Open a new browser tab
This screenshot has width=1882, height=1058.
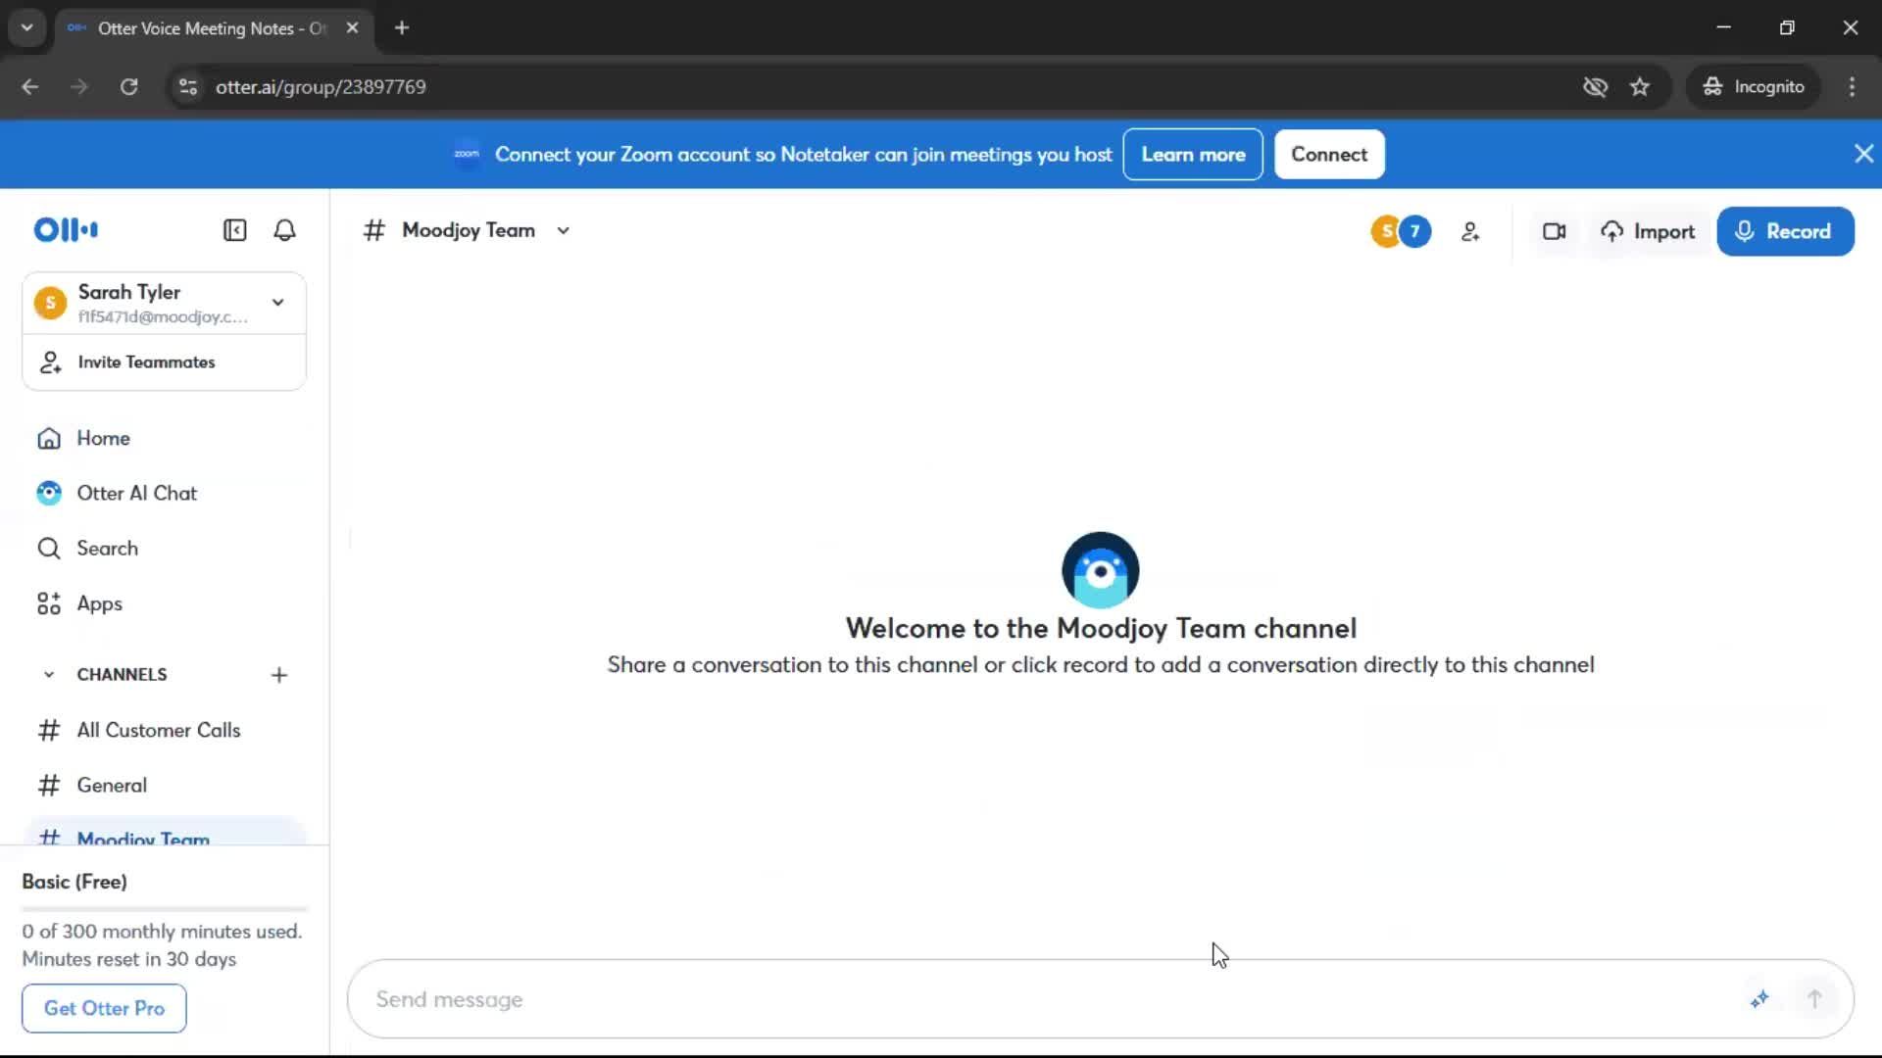[402, 28]
